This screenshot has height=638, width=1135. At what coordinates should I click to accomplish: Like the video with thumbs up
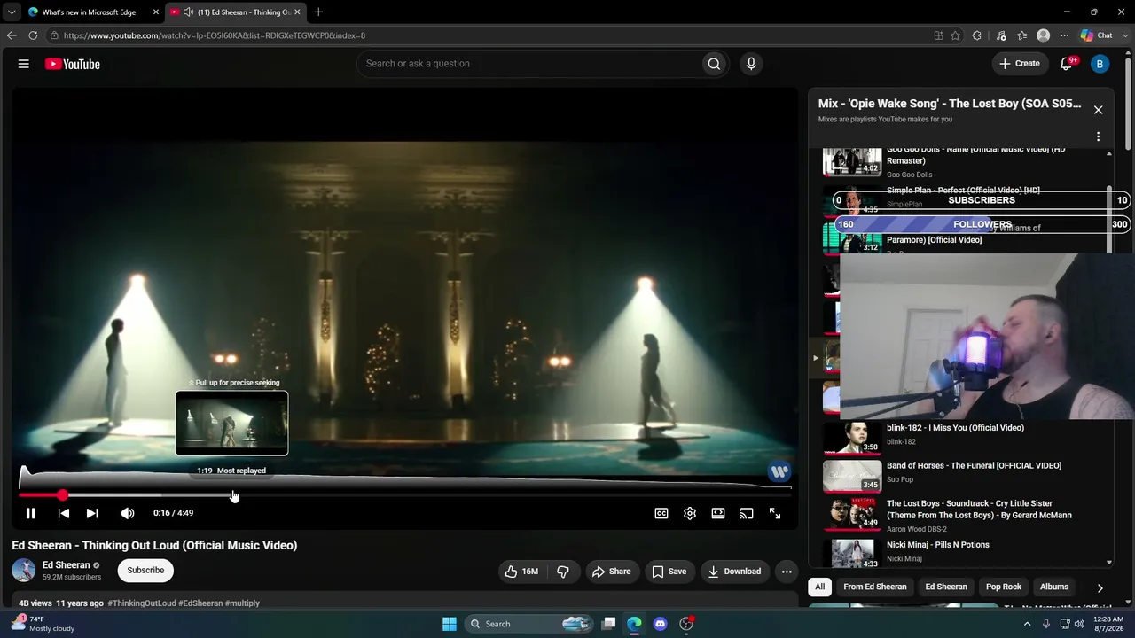click(x=521, y=572)
